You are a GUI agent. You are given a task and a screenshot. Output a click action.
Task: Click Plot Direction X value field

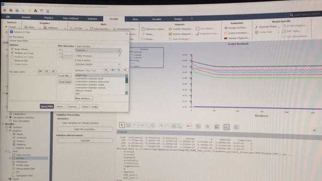[67, 50]
